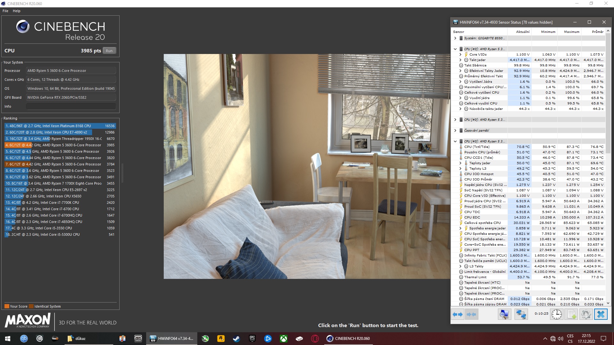Open the File menu in Cinebench
This screenshot has width=614, height=345.
coord(5,11)
